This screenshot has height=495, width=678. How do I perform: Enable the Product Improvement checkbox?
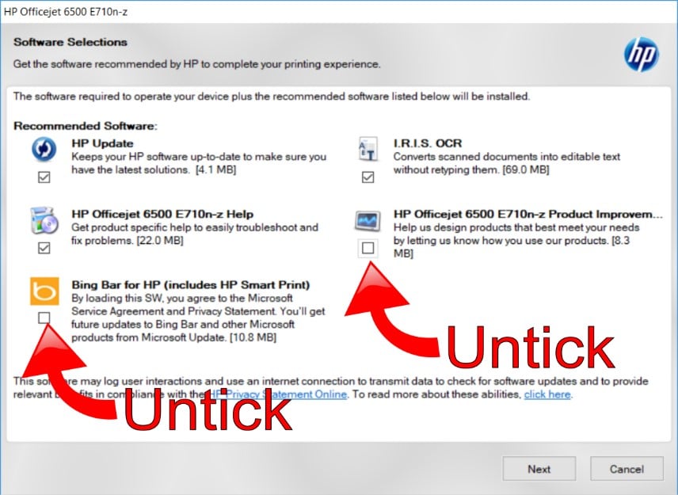[368, 248]
